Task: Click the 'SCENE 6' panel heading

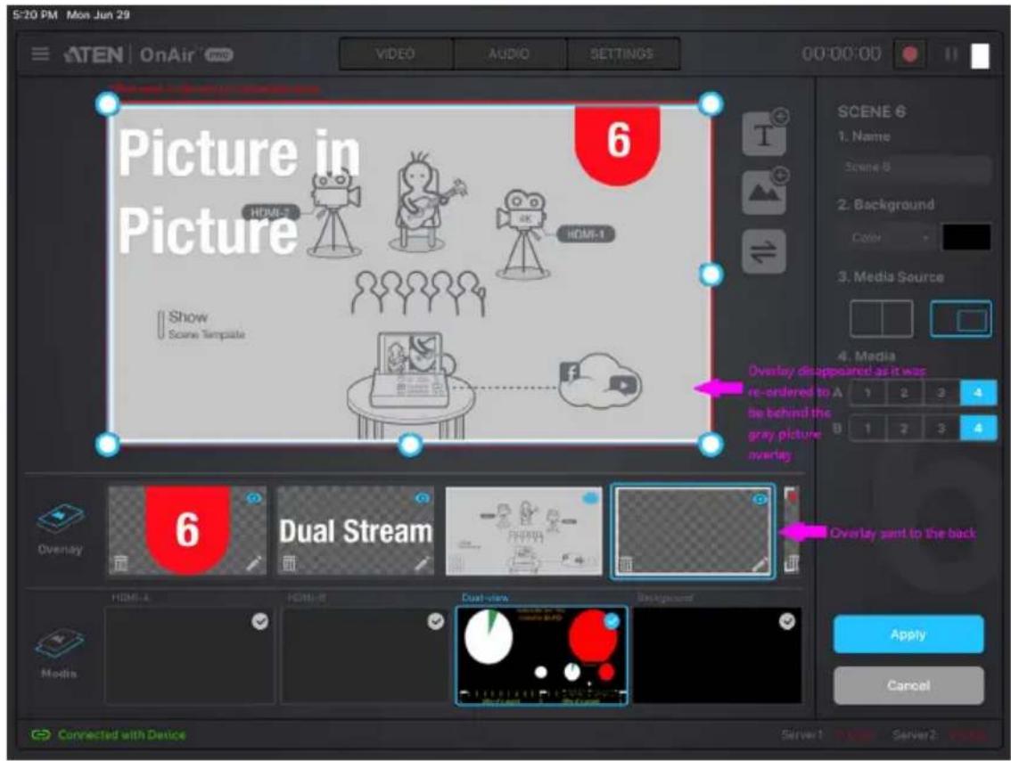Action: pos(871,112)
